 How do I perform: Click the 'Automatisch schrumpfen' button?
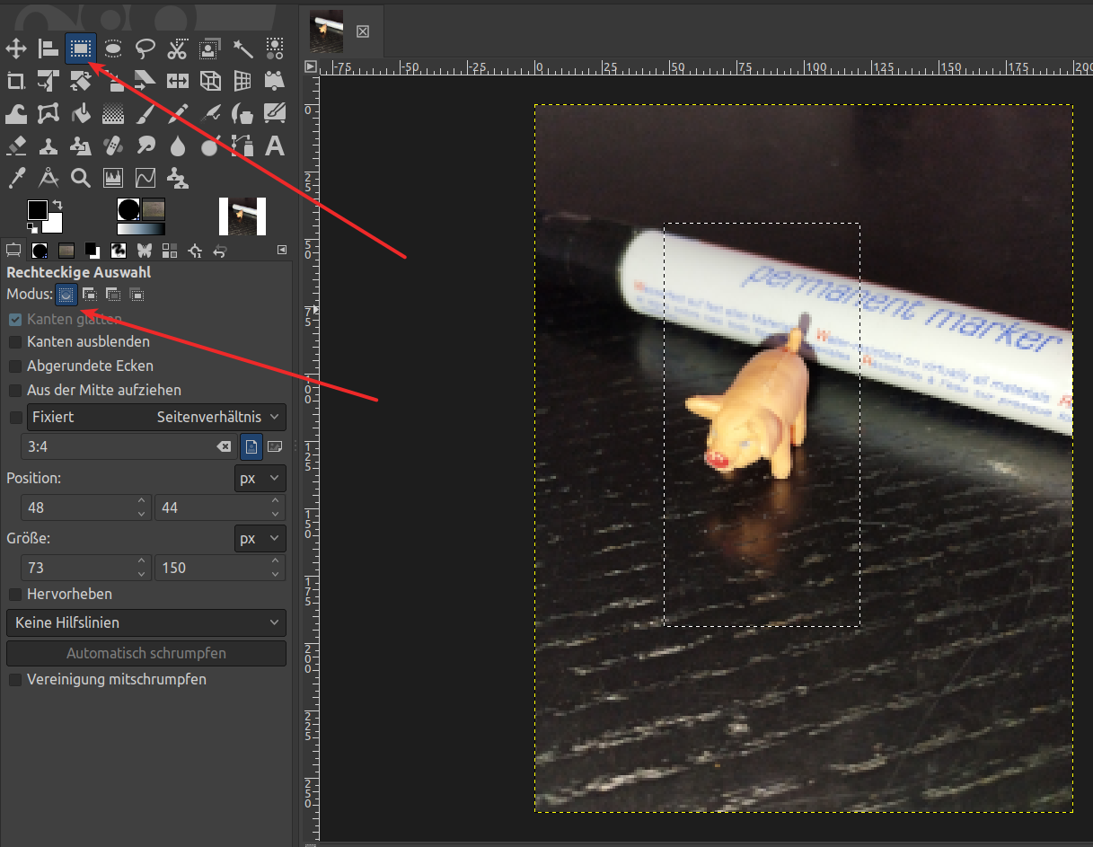pyautogui.click(x=146, y=653)
